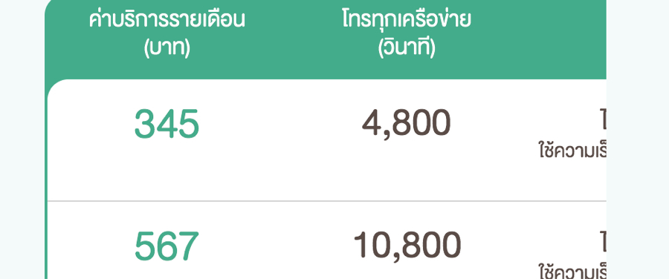Click the 4,800 seconds call allowance
Image resolution: width=669 pixels, height=279 pixels.
[406, 123]
